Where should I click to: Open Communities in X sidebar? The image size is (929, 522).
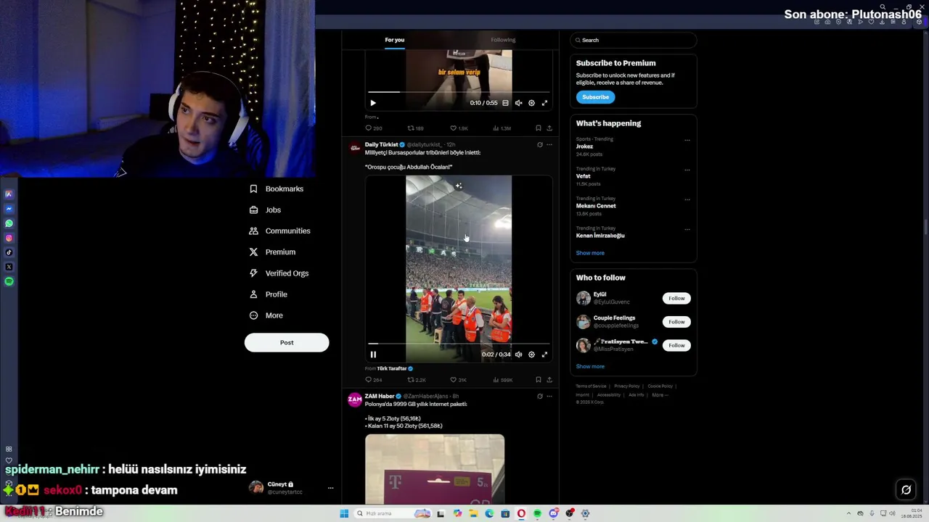[279, 231]
